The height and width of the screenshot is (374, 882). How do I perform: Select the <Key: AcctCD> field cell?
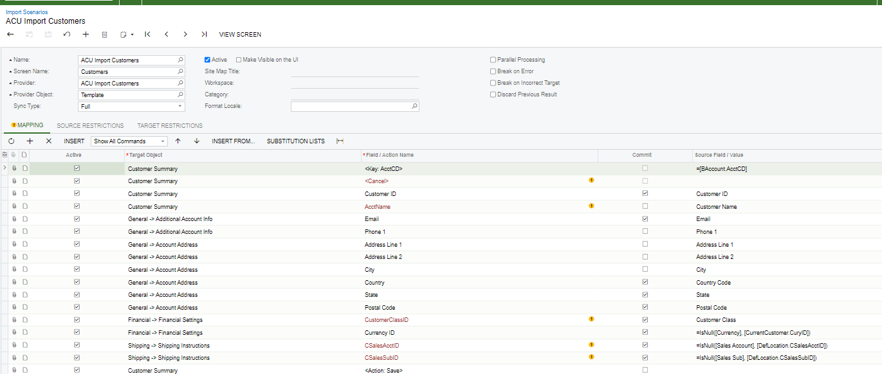(479, 168)
